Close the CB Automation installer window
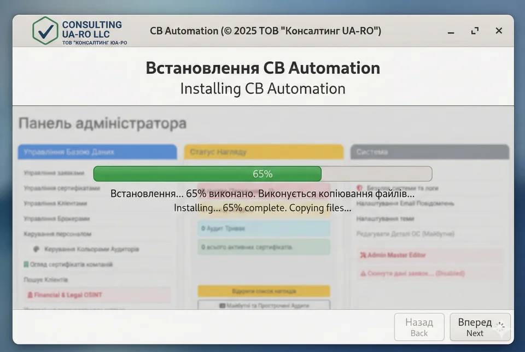The height and width of the screenshot is (352, 525). click(499, 31)
